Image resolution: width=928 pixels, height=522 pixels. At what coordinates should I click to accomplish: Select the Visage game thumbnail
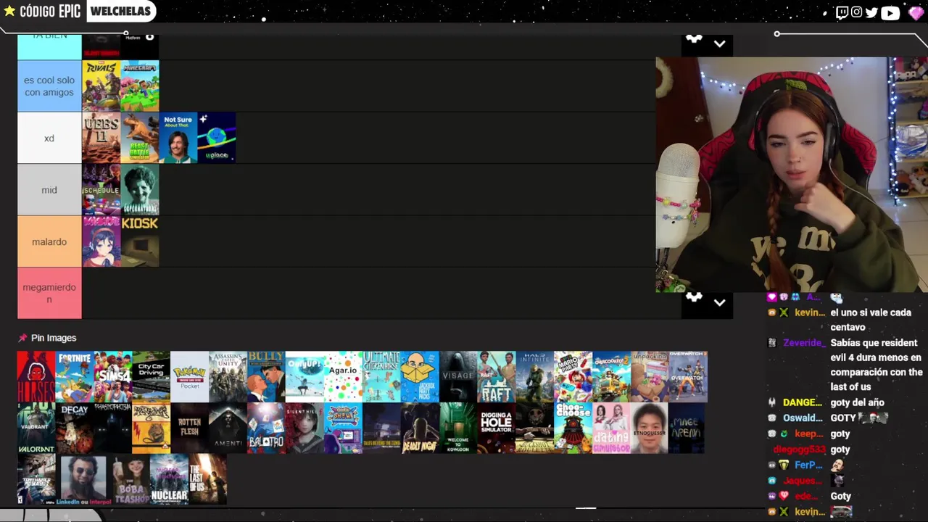[458, 377]
